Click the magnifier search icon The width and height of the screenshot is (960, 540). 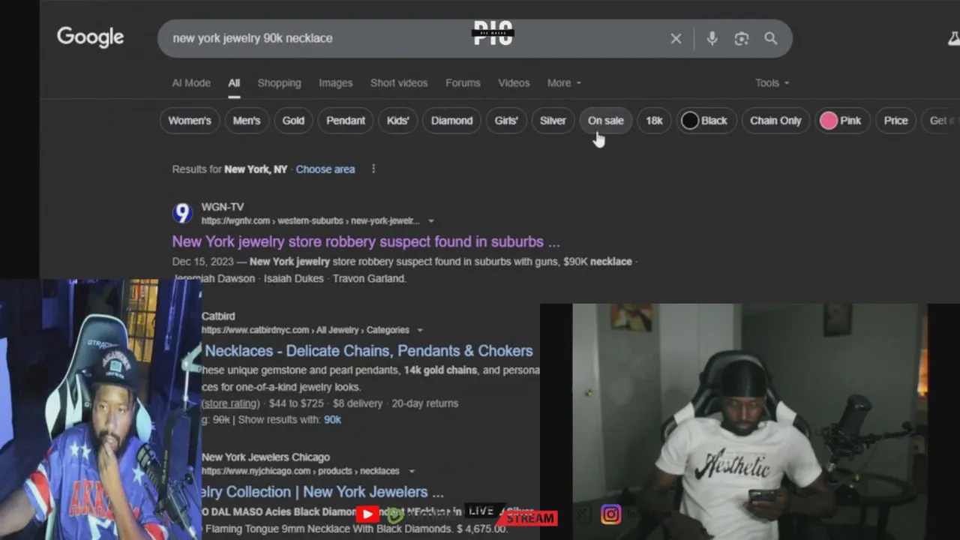tap(770, 38)
